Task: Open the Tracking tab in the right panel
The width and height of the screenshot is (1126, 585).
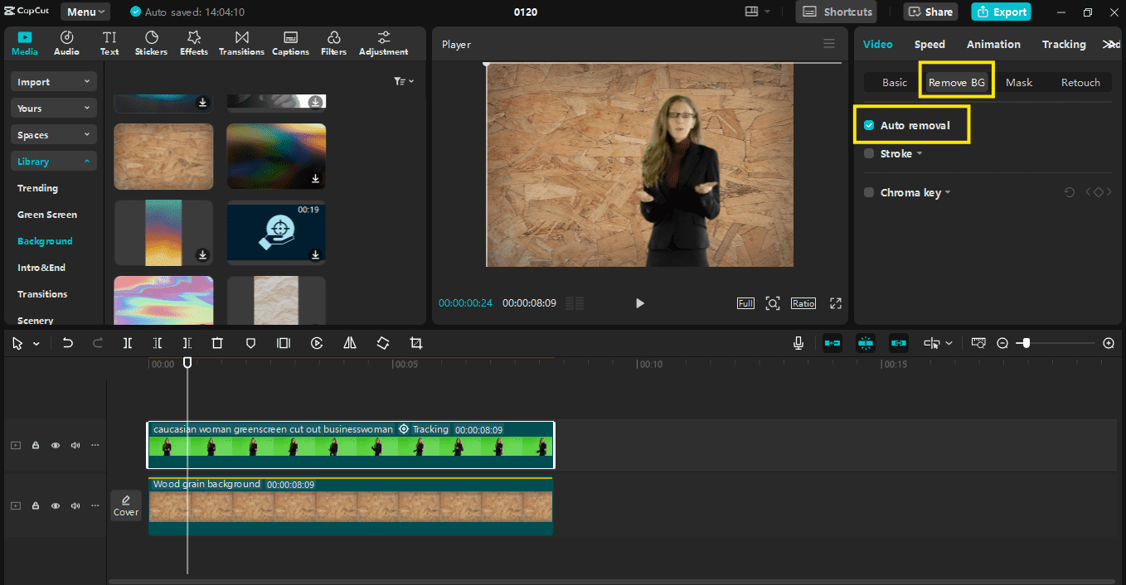Action: (1064, 44)
